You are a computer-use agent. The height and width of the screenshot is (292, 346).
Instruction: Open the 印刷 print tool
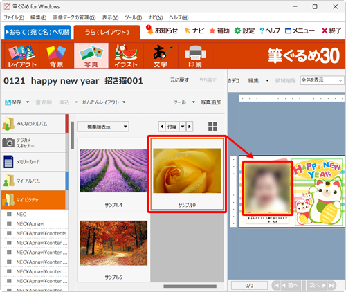click(x=195, y=55)
